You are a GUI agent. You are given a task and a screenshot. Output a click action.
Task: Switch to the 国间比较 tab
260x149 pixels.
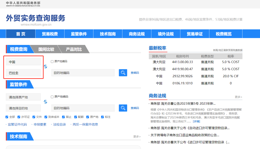(46, 49)
